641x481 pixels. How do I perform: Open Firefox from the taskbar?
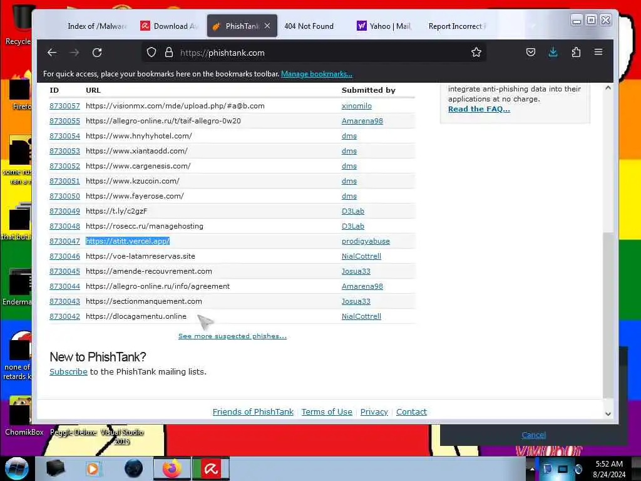[172, 468]
